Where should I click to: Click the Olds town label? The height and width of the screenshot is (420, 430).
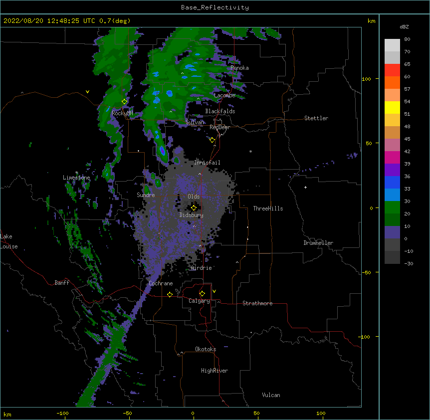coord(194,197)
